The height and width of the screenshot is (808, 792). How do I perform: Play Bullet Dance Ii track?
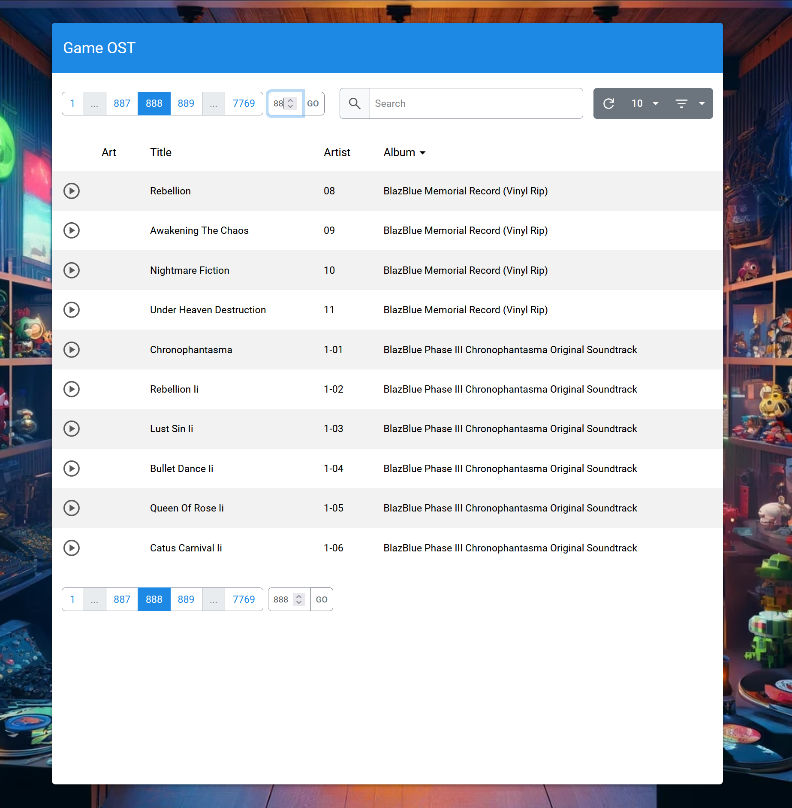click(72, 469)
